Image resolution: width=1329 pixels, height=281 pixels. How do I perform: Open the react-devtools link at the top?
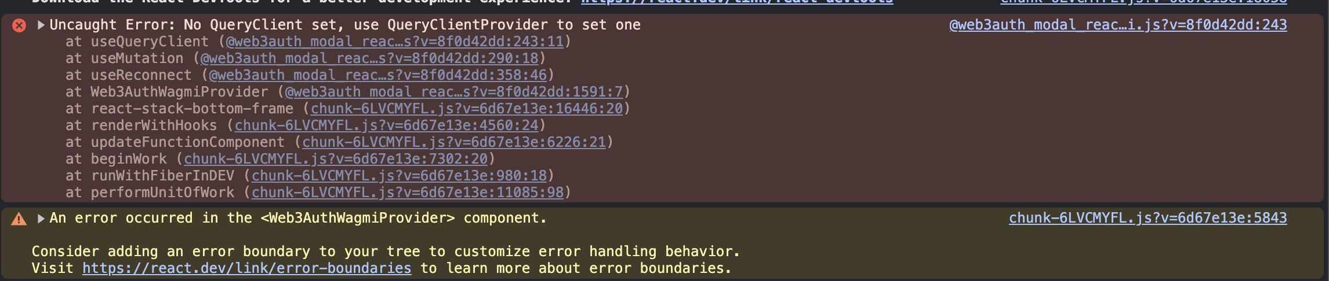737,2
